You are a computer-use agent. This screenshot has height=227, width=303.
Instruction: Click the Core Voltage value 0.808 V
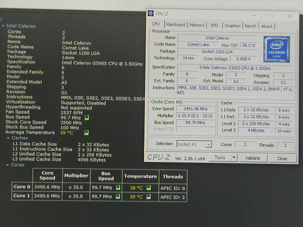[x=243, y=59]
